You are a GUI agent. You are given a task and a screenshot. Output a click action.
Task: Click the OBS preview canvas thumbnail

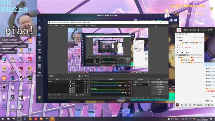[108, 50]
